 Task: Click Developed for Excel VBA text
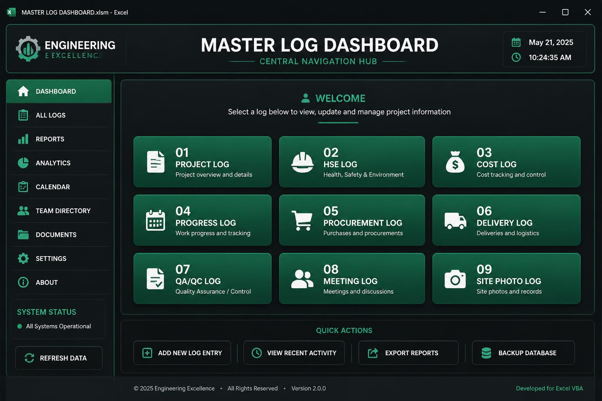click(549, 388)
